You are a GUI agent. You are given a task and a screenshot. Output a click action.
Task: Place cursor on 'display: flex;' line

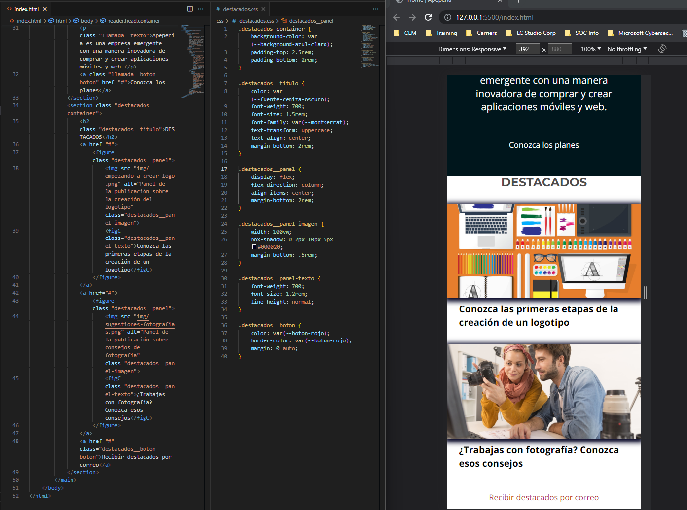pyautogui.click(x=273, y=177)
